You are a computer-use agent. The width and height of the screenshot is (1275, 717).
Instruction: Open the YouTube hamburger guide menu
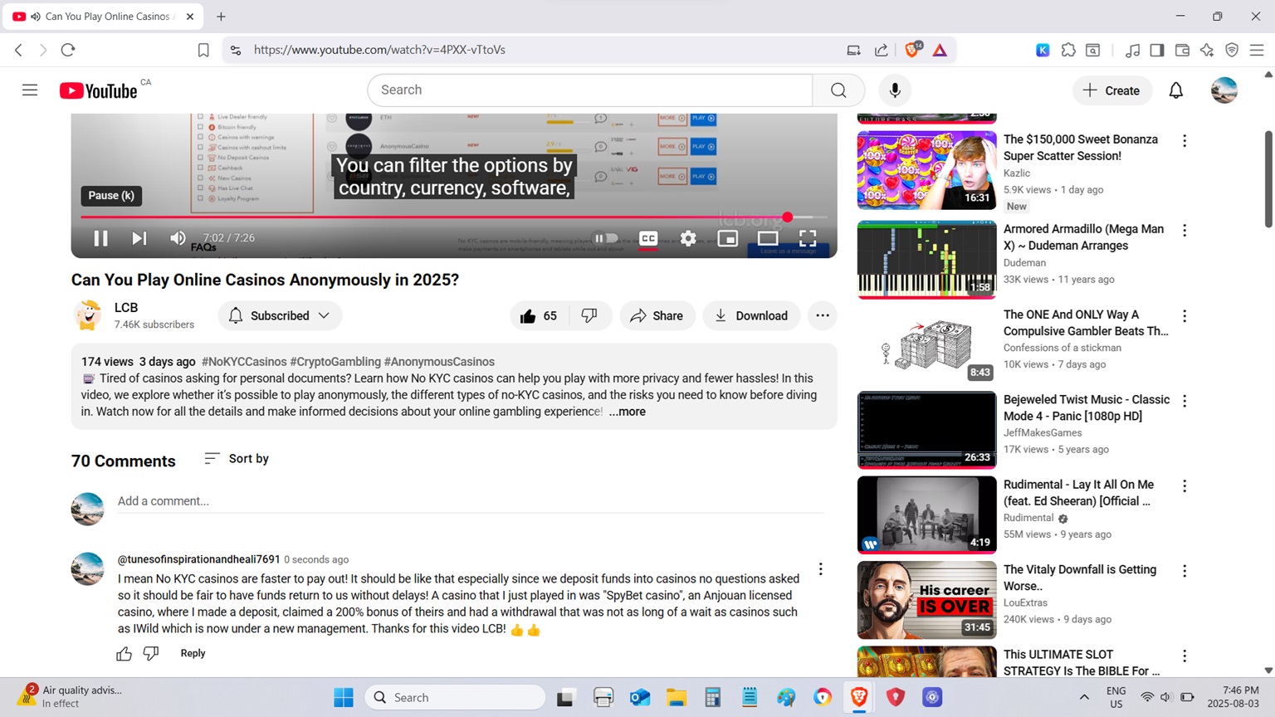click(x=30, y=90)
